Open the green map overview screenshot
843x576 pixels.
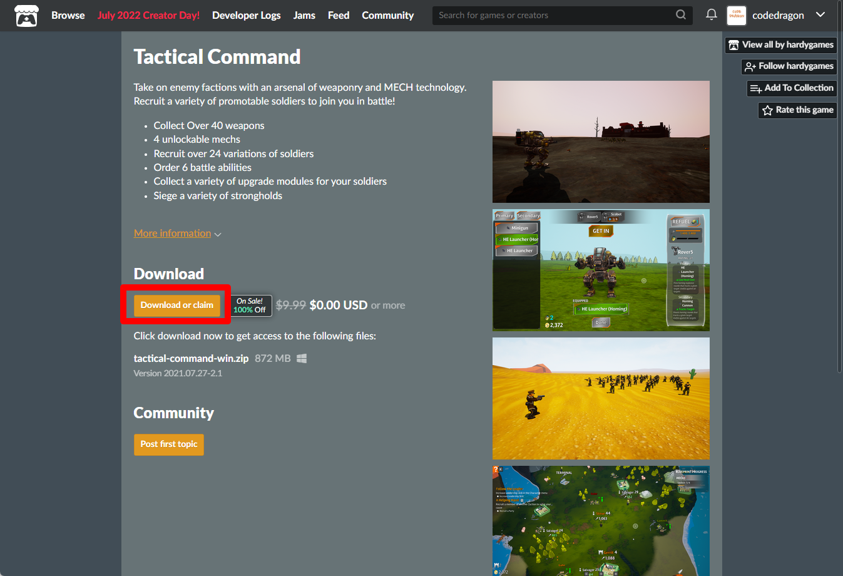(x=601, y=521)
